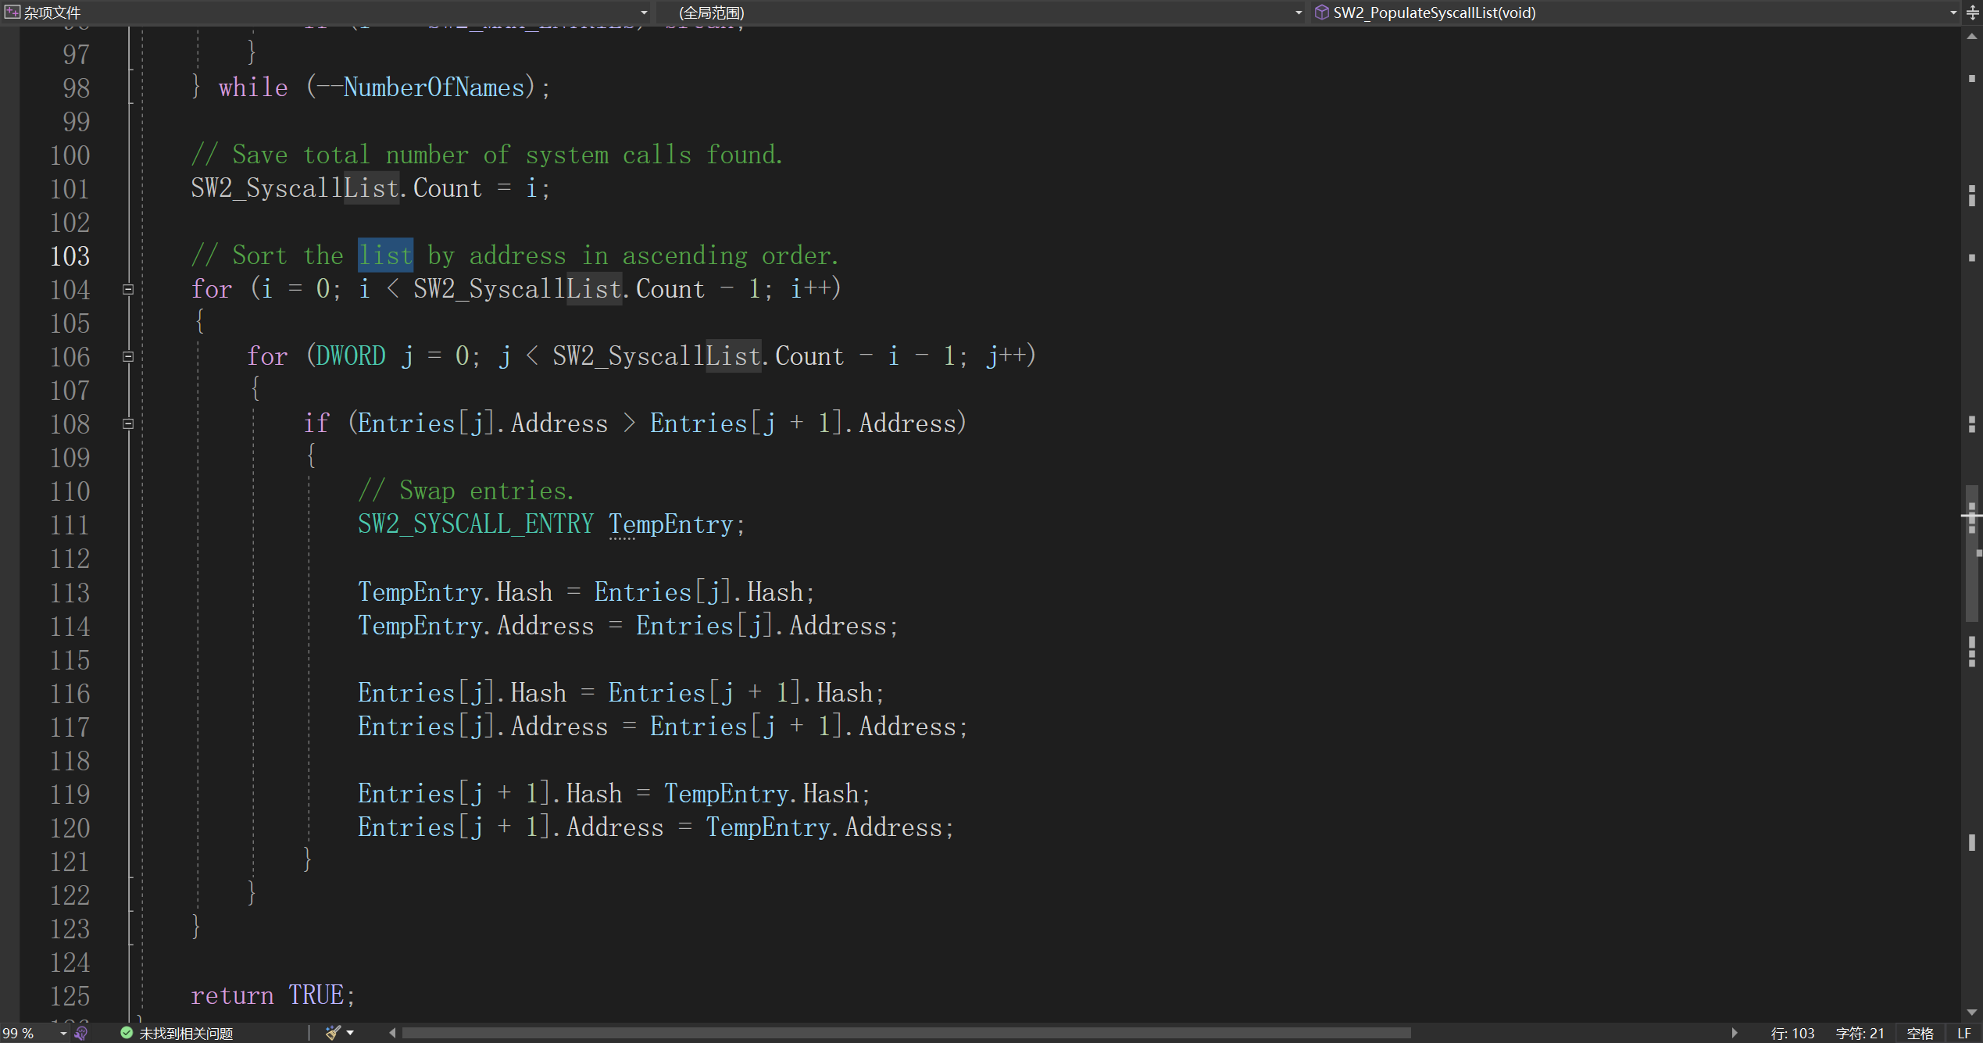Open the SW2_PopulateSyscallList member dropdown arrow
This screenshot has width=1983, height=1043.
click(1953, 13)
